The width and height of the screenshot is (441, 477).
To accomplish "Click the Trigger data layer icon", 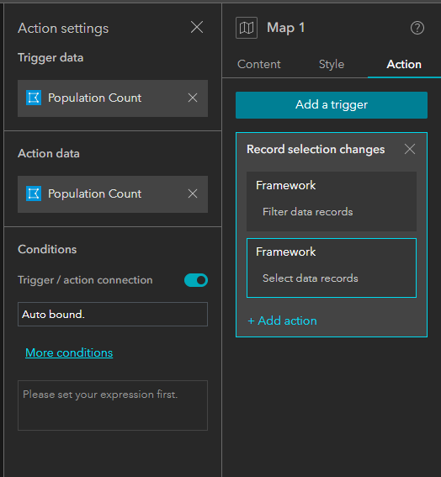I will pyautogui.click(x=34, y=98).
